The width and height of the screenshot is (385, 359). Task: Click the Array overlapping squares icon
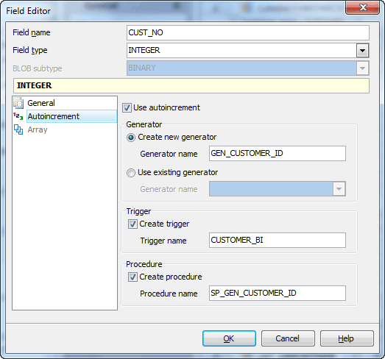coord(18,129)
